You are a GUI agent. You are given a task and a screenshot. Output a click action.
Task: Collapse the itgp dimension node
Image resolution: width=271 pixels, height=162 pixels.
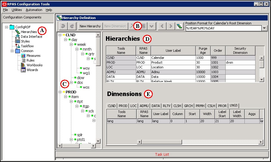[x=77, y=106]
